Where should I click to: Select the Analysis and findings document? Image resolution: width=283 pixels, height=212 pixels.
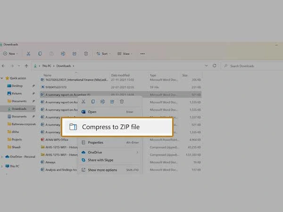(x=59, y=170)
